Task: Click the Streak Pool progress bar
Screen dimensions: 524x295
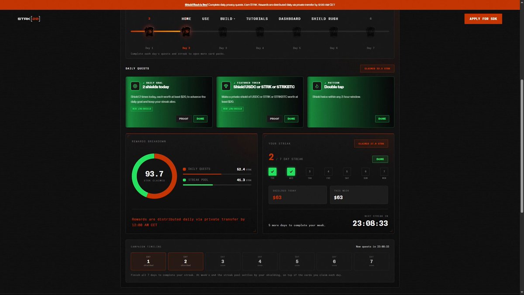Action: tap(217, 185)
